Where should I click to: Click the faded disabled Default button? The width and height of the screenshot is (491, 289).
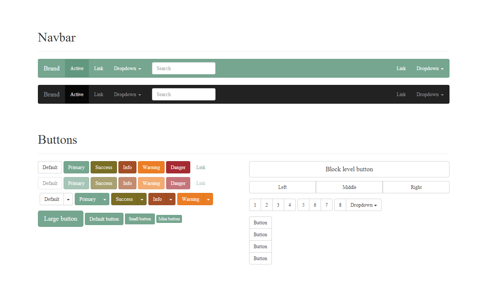pos(50,183)
